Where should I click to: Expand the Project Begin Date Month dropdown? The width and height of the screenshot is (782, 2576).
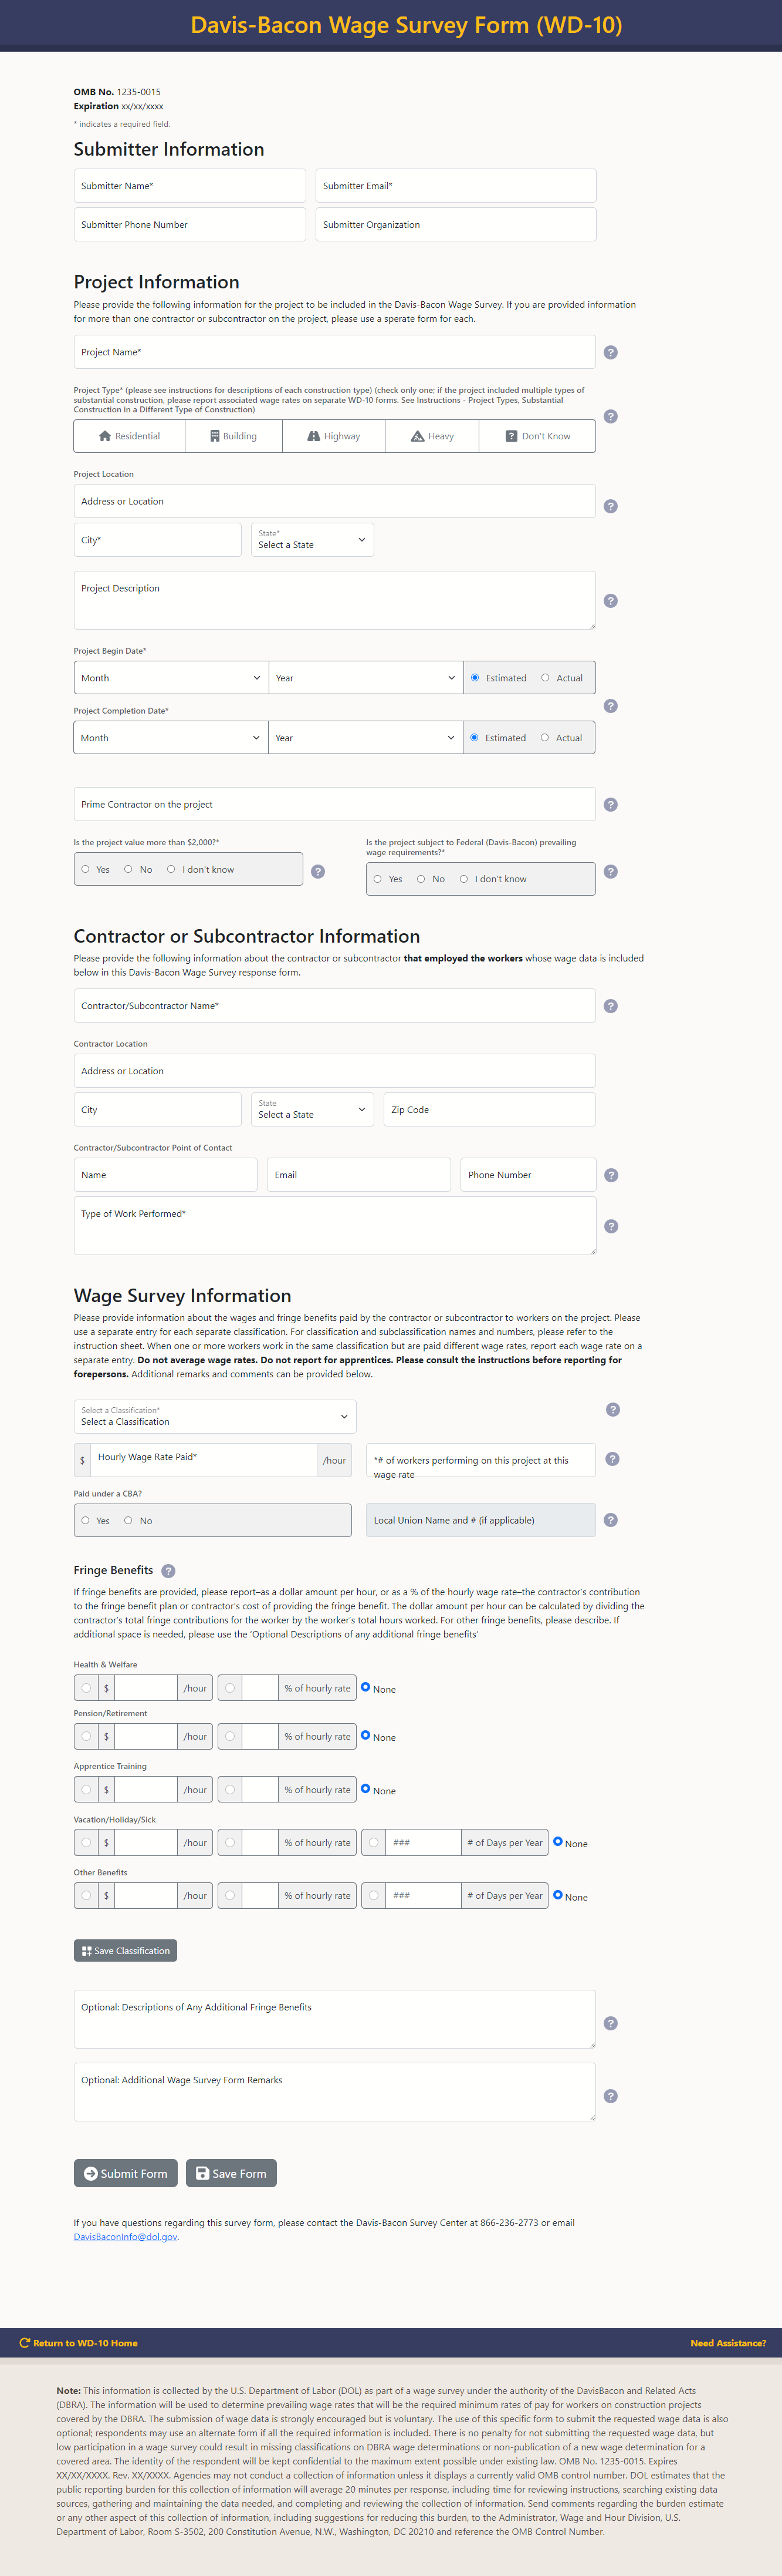click(x=171, y=678)
